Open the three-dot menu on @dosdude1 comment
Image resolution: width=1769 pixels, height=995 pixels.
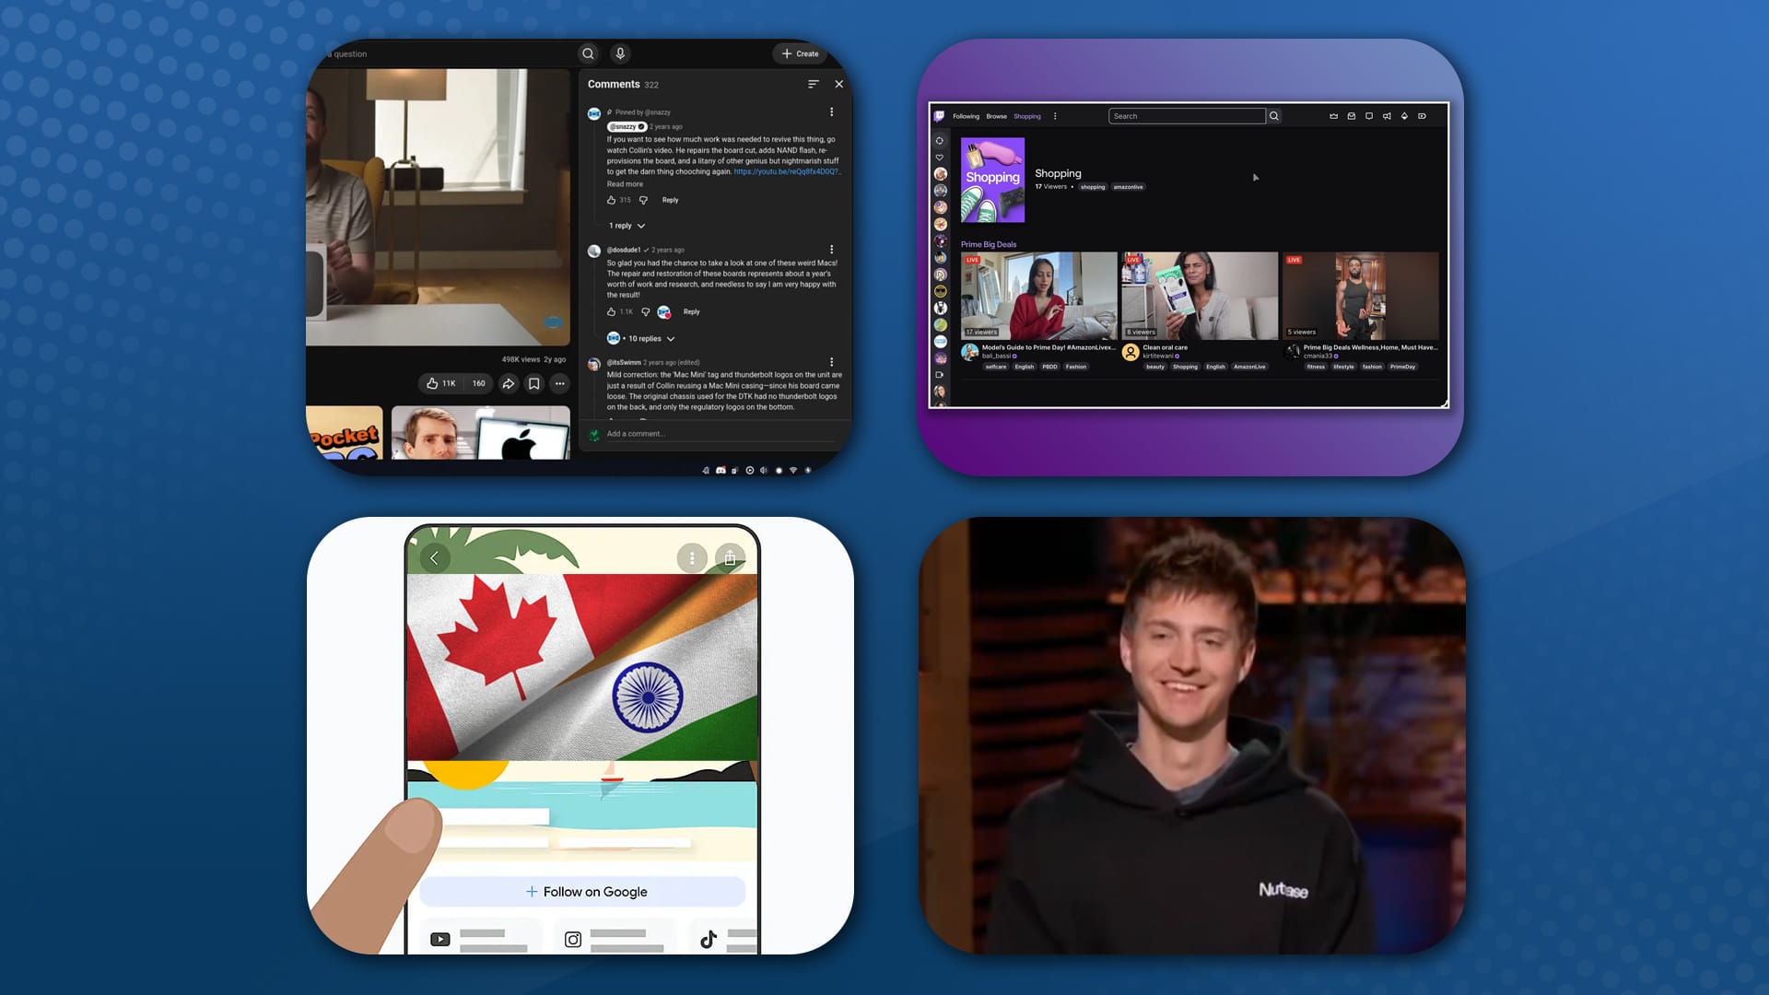[831, 250]
